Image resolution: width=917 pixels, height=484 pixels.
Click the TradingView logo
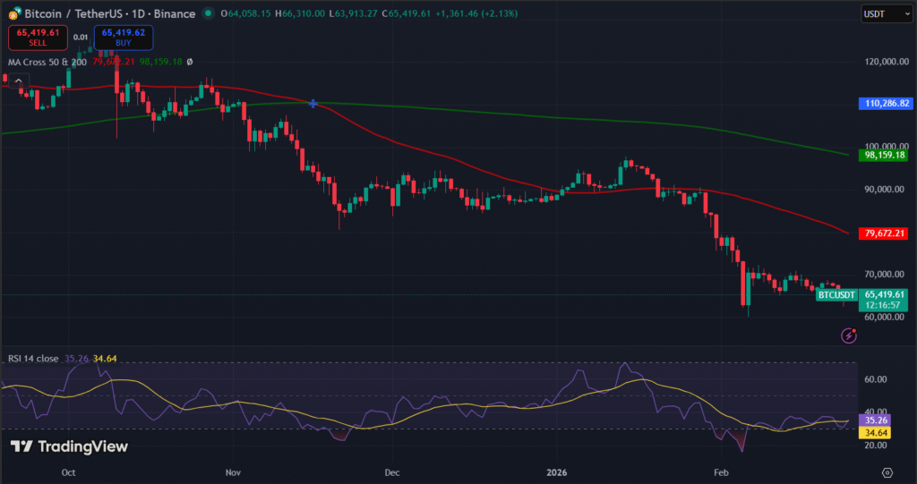[x=69, y=446]
